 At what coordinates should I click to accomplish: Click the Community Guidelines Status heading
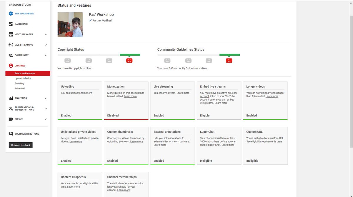(181, 50)
